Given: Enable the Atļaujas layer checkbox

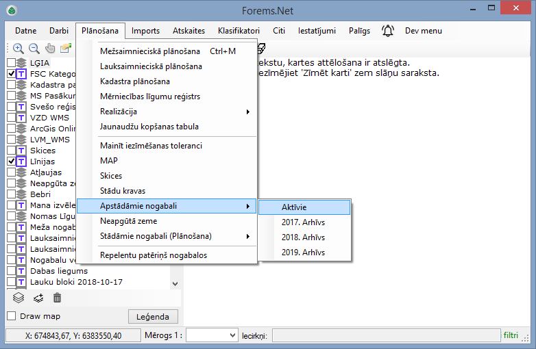Looking at the screenshot, I should pos(11,172).
